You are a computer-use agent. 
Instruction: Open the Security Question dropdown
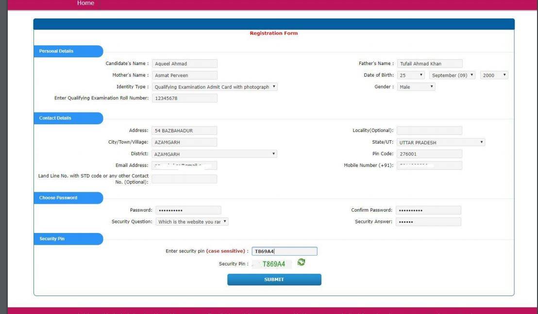192,222
